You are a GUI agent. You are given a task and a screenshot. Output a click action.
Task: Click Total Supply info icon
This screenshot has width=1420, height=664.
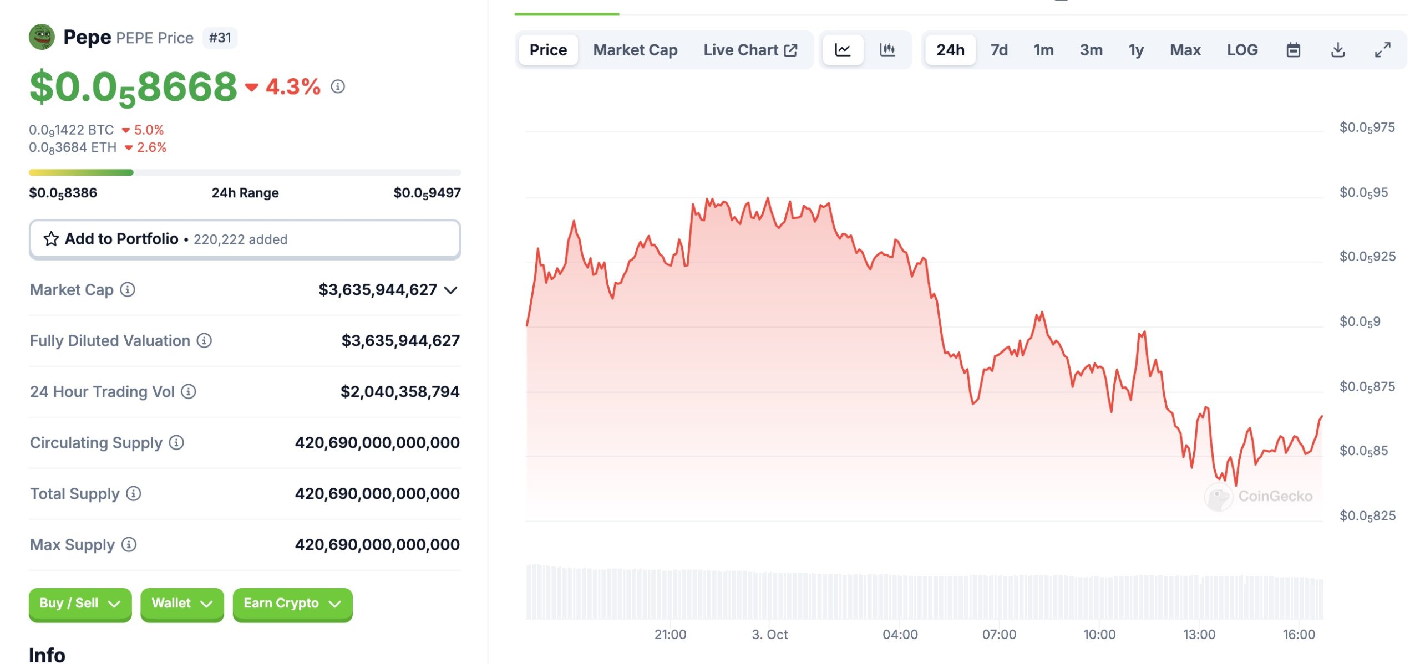(134, 493)
